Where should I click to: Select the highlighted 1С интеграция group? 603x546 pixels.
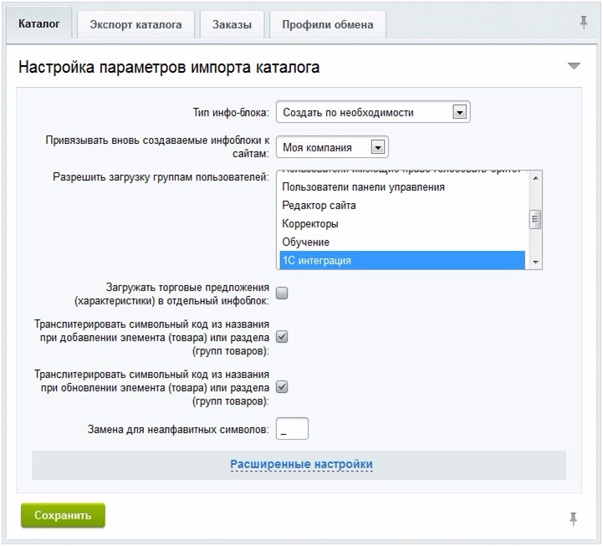pos(402,260)
